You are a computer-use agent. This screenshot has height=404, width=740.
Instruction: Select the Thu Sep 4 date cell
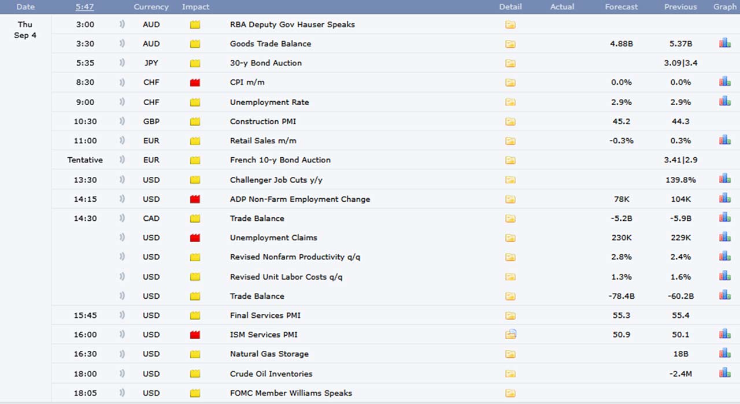pos(25,30)
